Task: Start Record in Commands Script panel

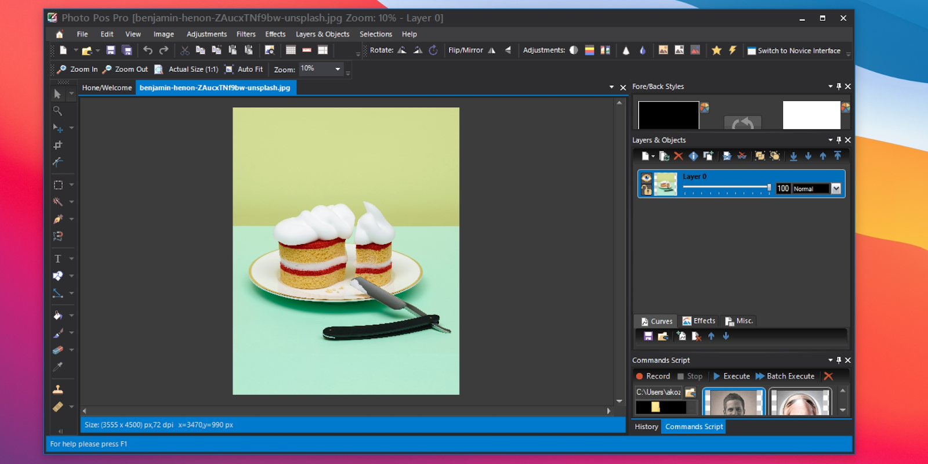Action: click(x=652, y=376)
